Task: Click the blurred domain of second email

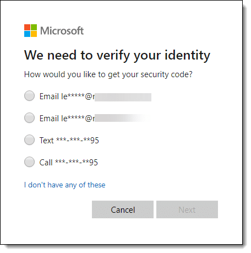Action: click(123, 118)
